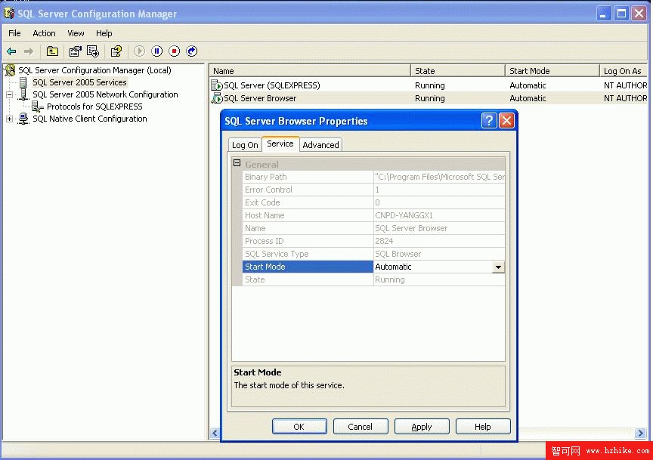Viewport: 653px width, 460px height.
Task: Select SQL Native Client Configuration tree item
Action: coord(89,119)
